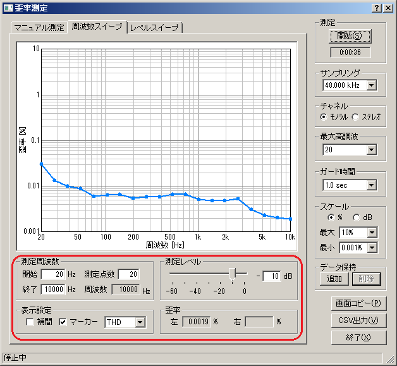
Task: Close the 歪率測定 window
Action: [x=388, y=8]
